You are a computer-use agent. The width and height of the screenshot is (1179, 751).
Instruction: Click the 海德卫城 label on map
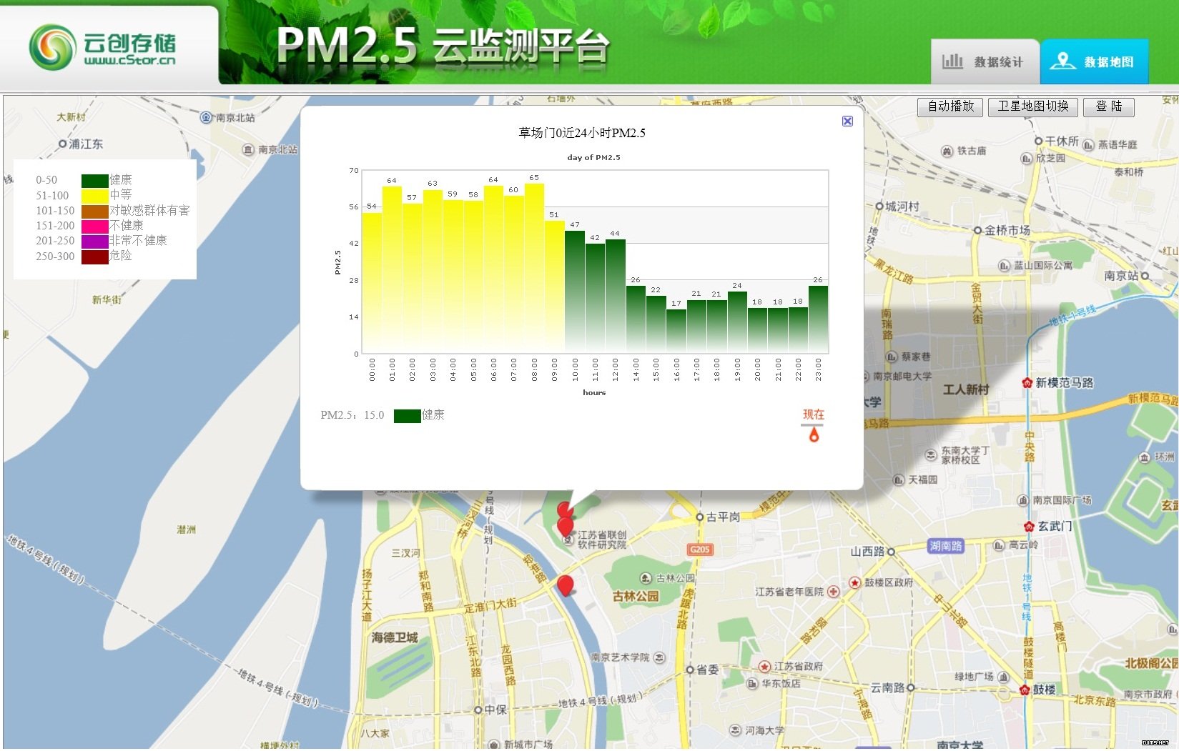pyautogui.click(x=395, y=637)
